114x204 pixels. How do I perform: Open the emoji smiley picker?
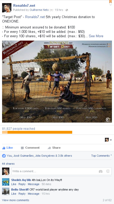click(x=108, y=171)
